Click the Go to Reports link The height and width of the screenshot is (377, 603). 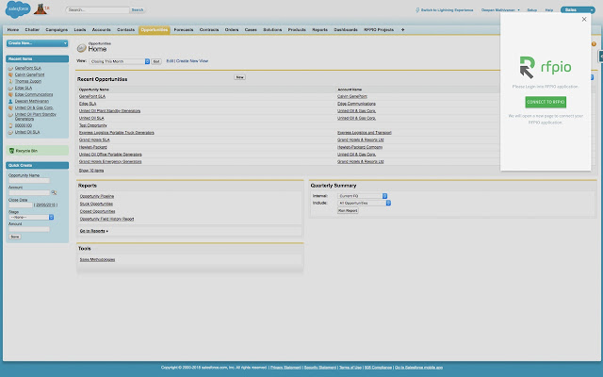(94, 231)
